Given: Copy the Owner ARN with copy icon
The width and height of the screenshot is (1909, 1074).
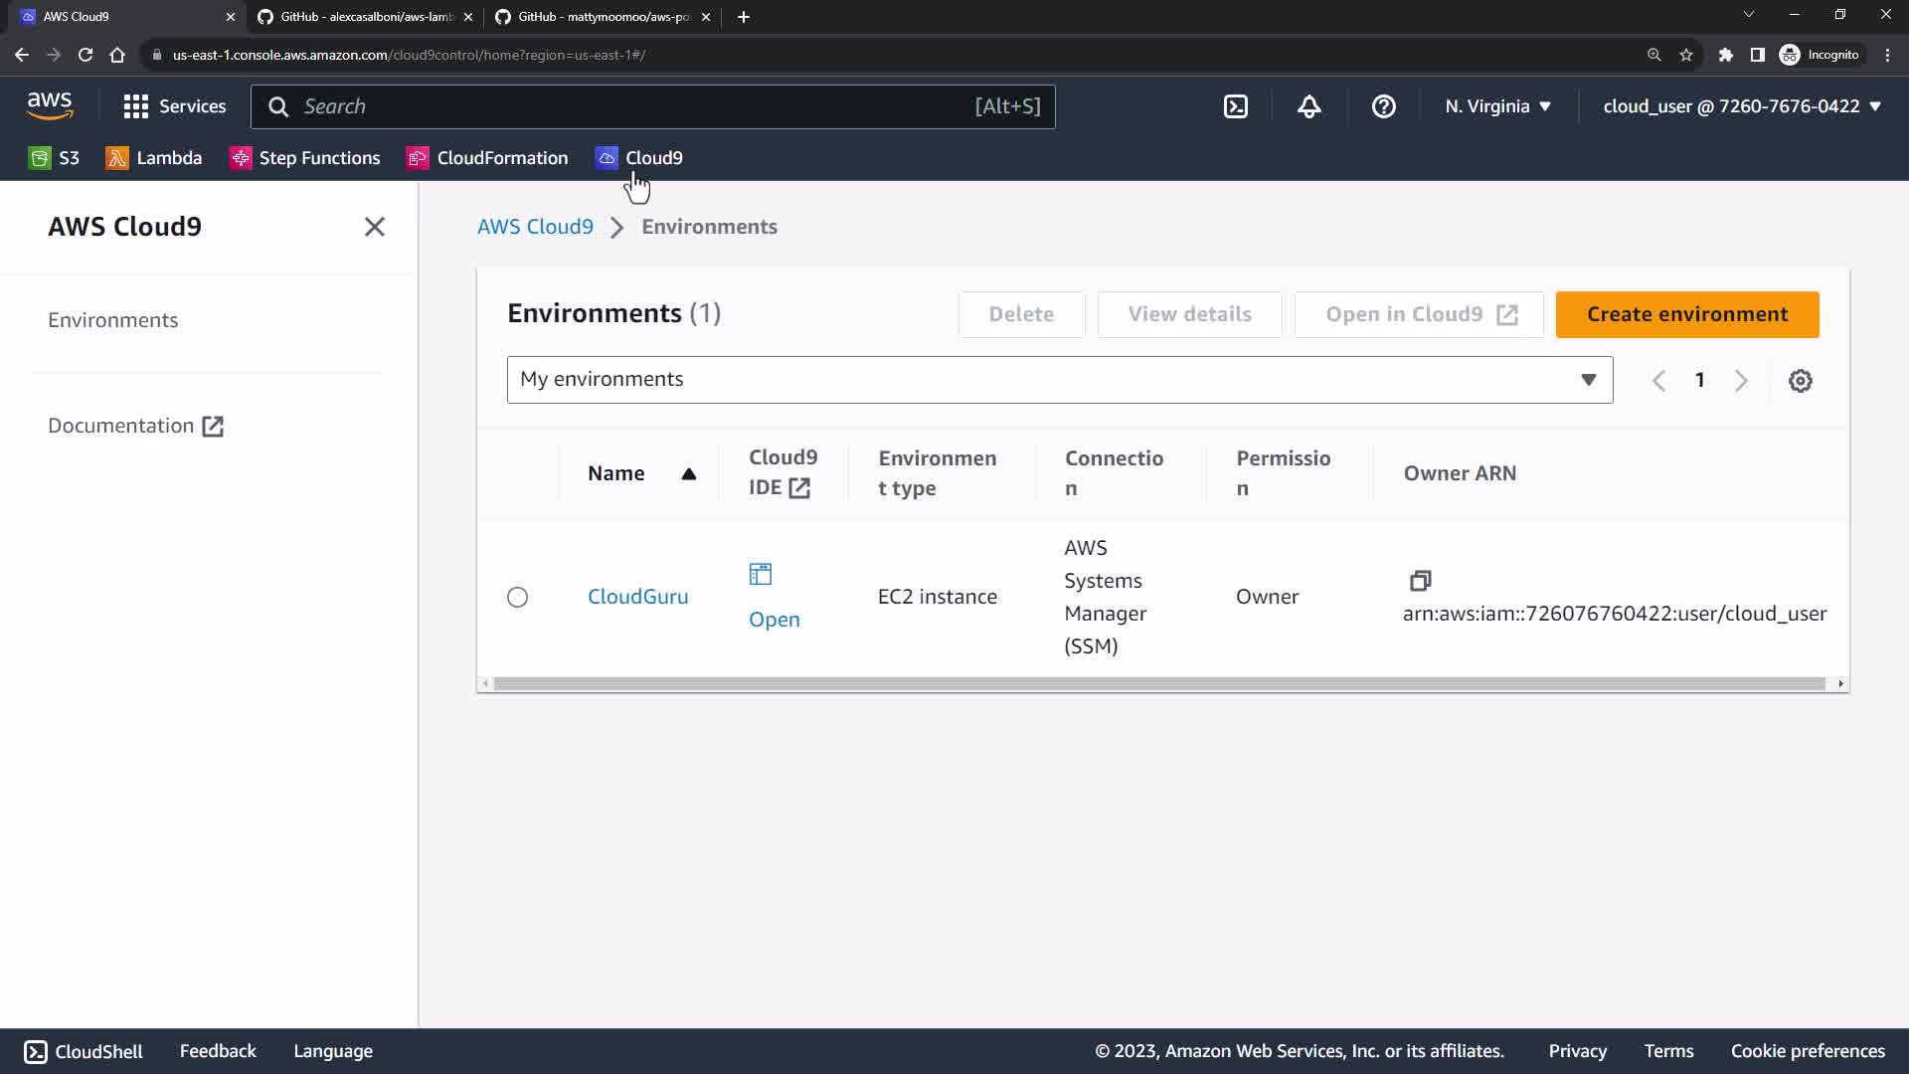Looking at the screenshot, I should click(x=1420, y=581).
